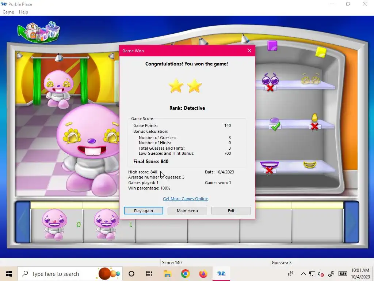Open the touch keyboard icon in tray
The image size is (374, 281).
click(x=343, y=274)
